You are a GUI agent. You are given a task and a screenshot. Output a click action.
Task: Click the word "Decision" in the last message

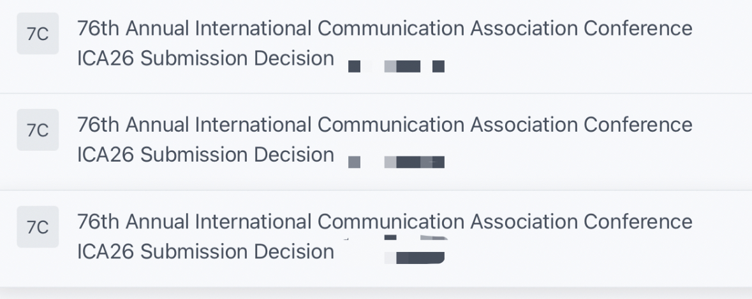(294, 252)
